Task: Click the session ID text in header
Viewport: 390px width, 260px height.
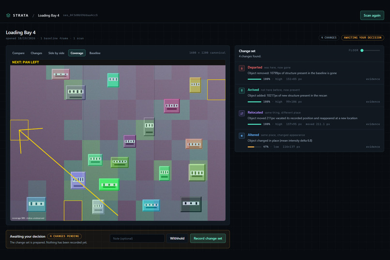Action: 80,15
